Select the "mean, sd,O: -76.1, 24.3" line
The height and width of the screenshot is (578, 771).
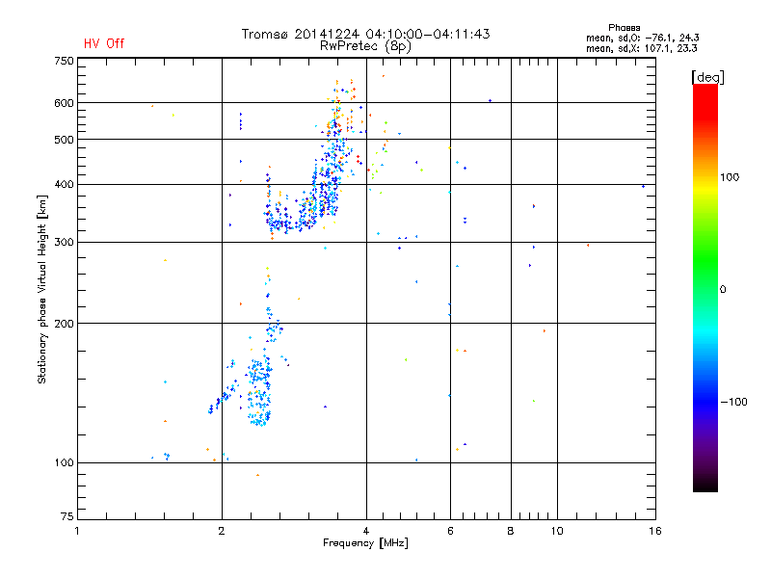pyautogui.click(x=642, y=38)
